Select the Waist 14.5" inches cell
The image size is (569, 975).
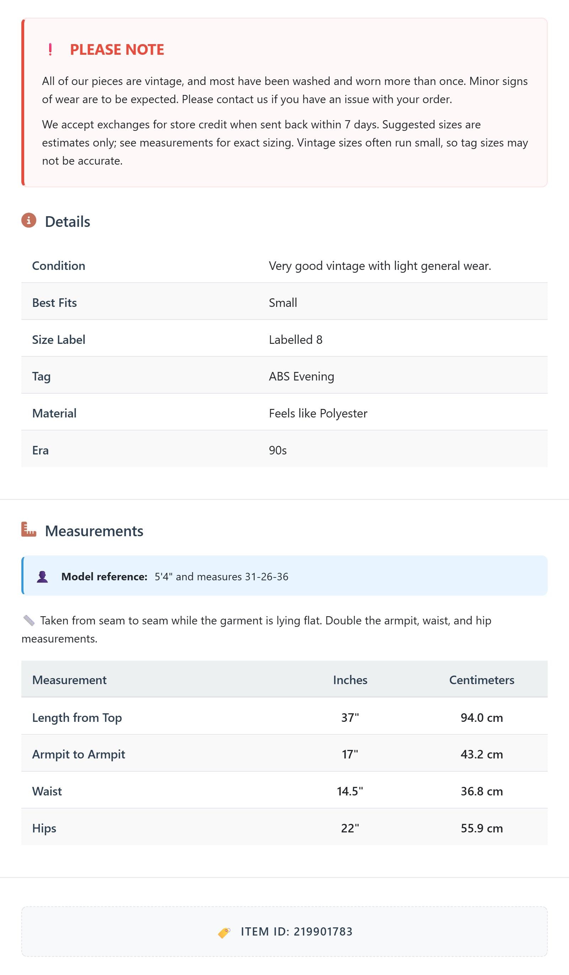click(x=350, y=791)
